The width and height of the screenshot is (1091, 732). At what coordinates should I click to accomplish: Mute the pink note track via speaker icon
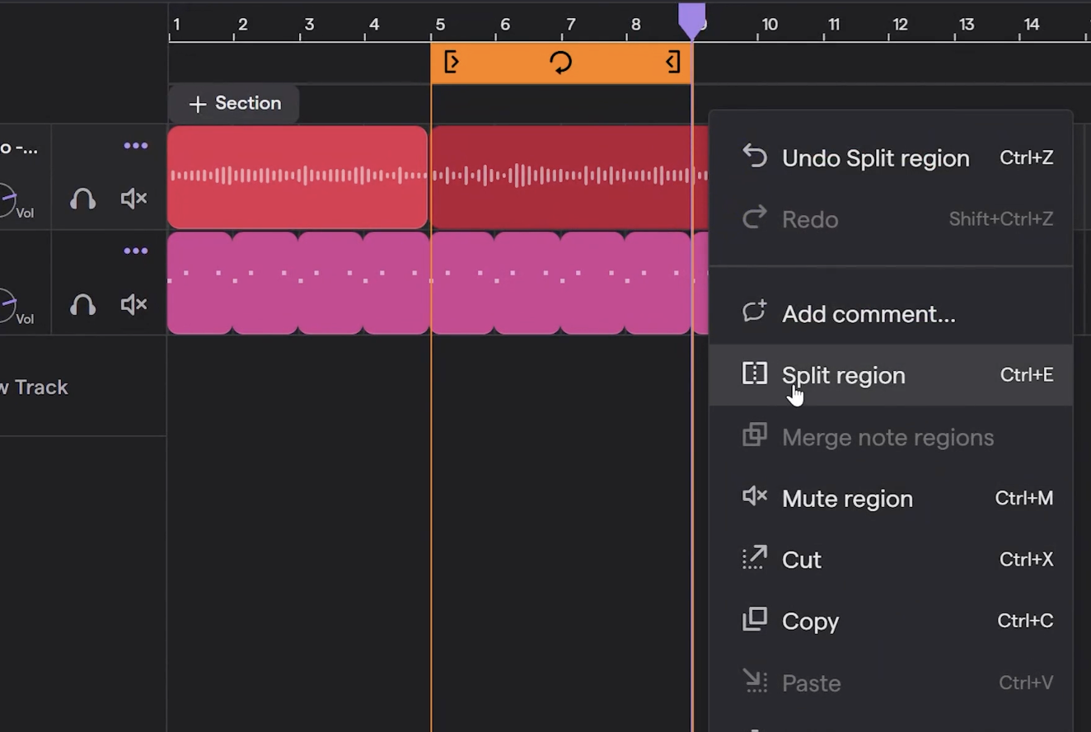133,305
